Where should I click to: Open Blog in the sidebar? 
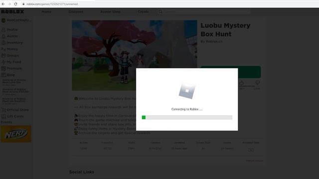pos(10,75)
